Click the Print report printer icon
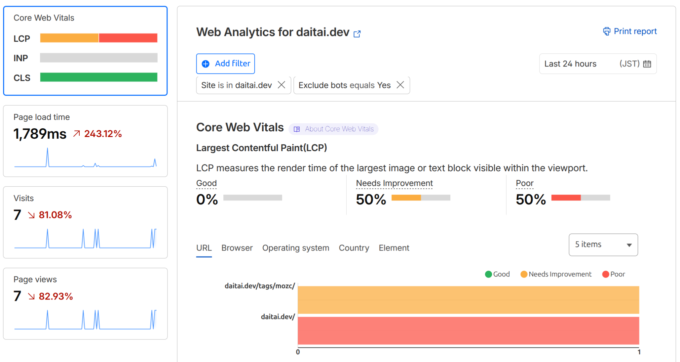680x362 pixels. 607,31
